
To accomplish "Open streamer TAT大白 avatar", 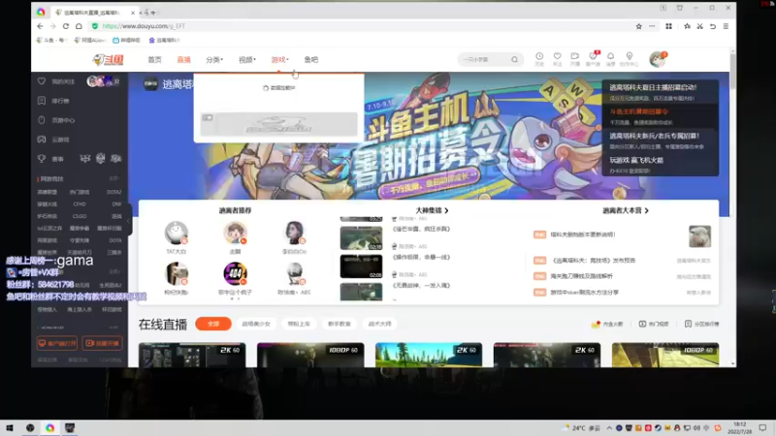I will tap(177, 233).
